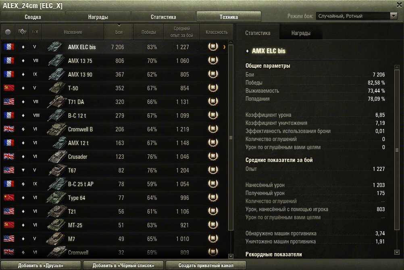Select B-C 12 t tank icon
Image resolution: width=404 pixels, height=270 pixels.
click(x=56, y=115)
